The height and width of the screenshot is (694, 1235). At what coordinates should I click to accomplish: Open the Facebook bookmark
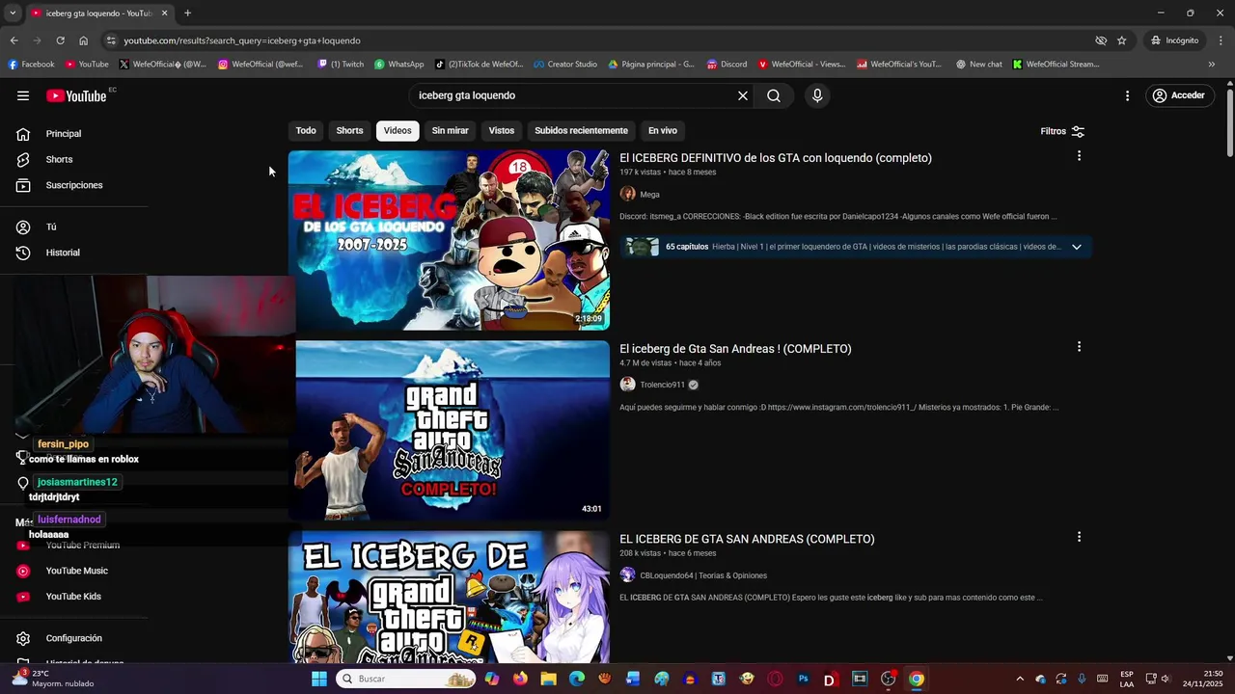(x=31, y=65)
